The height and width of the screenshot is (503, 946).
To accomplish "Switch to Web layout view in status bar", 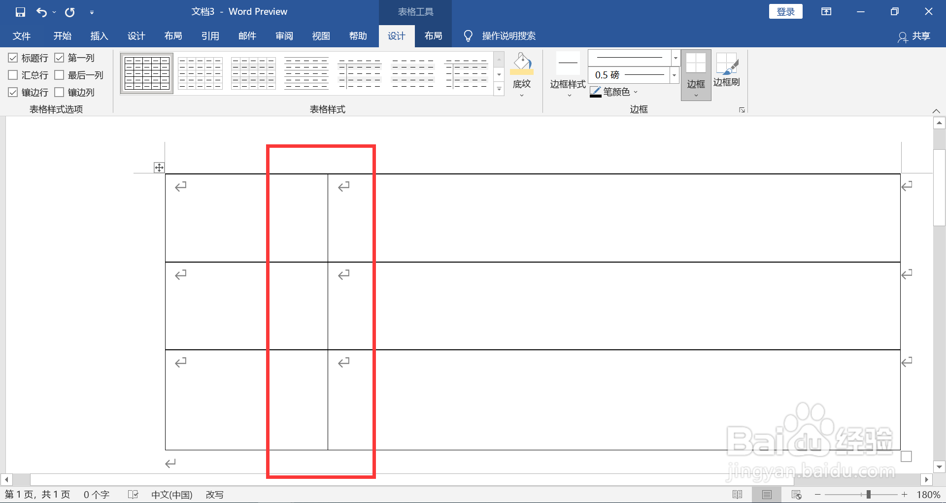I will coord(796,494).
